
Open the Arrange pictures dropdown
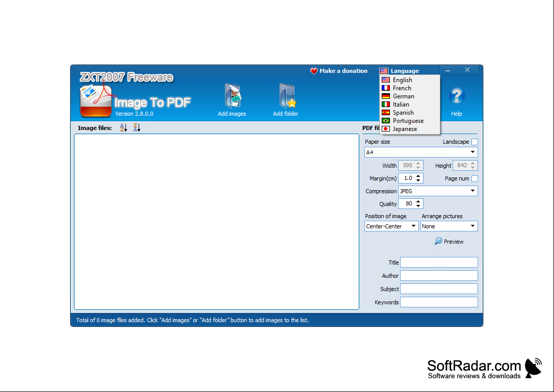[449, 226]
